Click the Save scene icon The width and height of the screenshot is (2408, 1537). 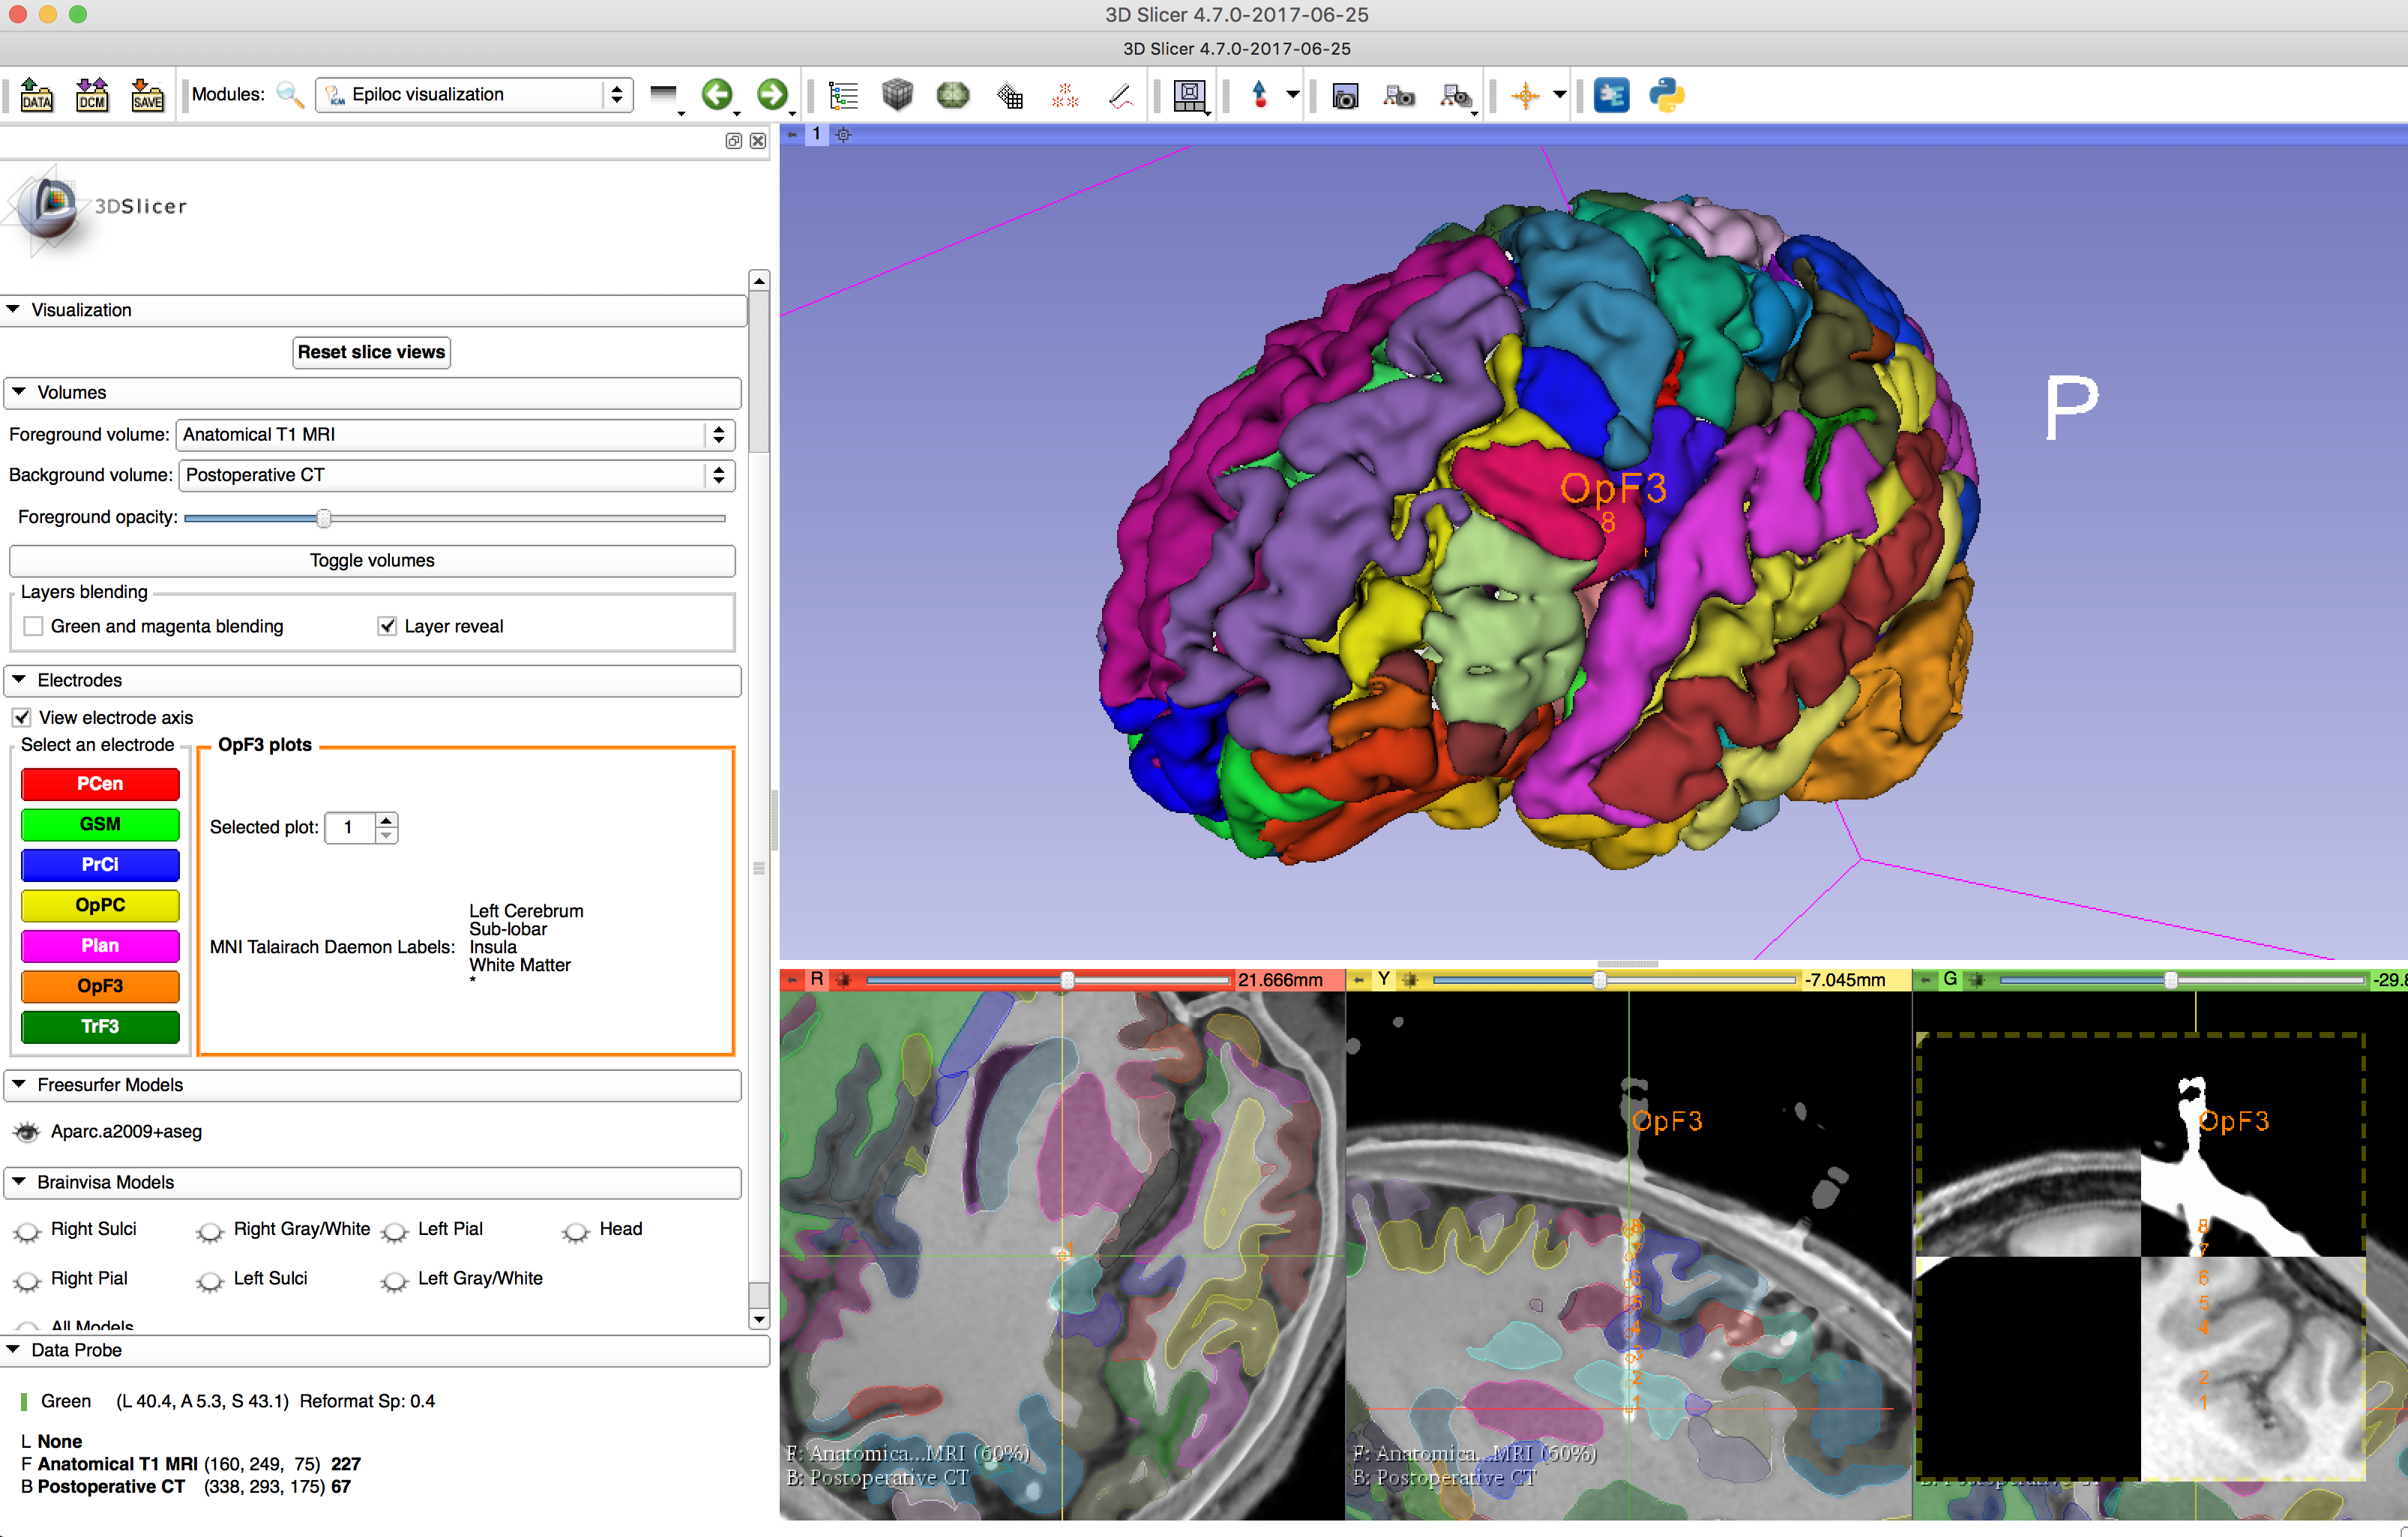(147, 95)
